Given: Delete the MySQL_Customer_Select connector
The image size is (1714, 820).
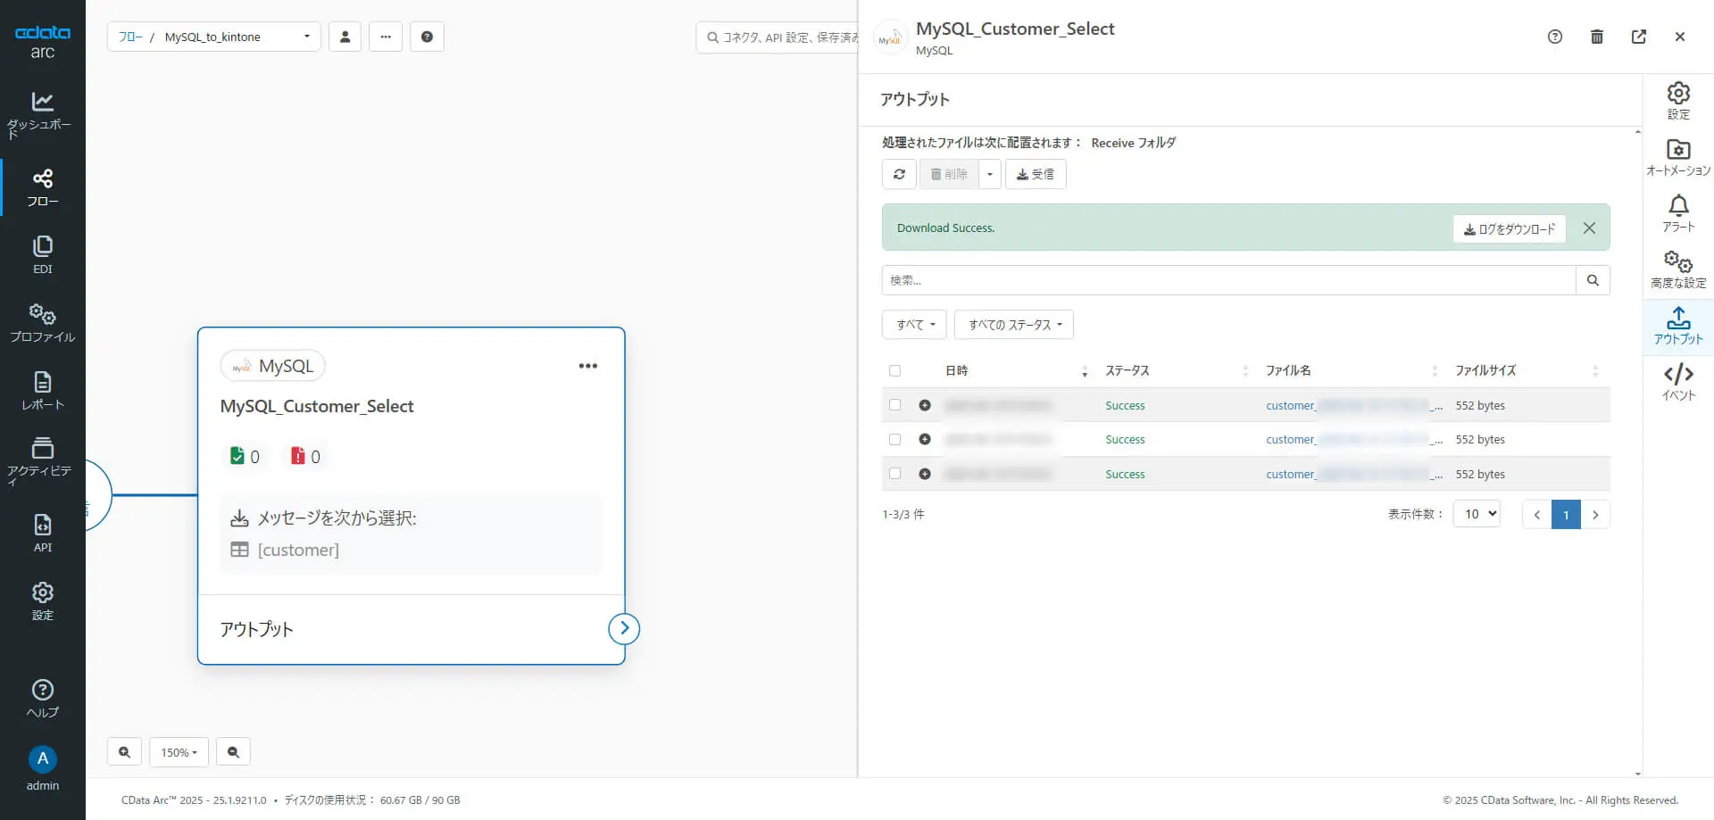Looking at the screenshot, I should tap(1597, 37).
